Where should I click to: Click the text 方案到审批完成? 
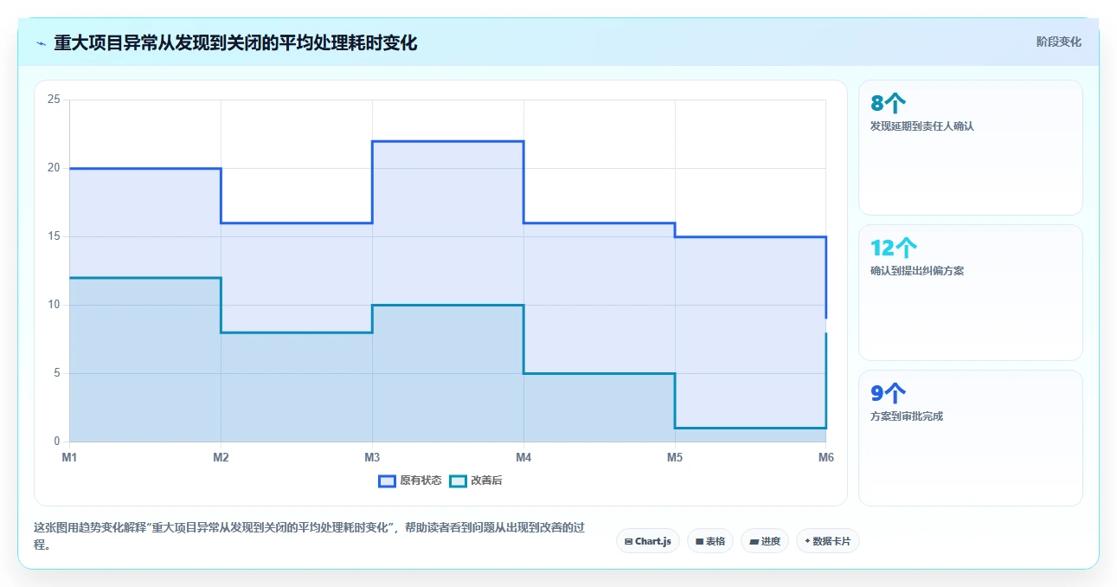coord(907,416)
